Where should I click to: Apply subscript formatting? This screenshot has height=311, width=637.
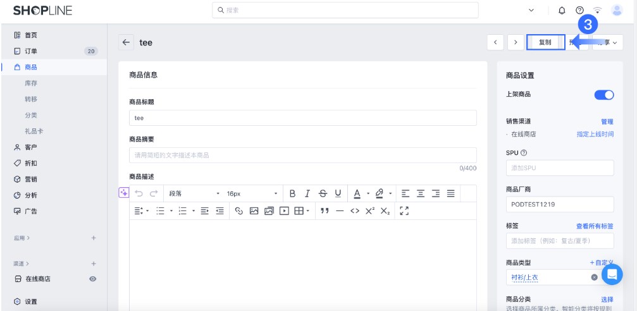pos(385,211)
